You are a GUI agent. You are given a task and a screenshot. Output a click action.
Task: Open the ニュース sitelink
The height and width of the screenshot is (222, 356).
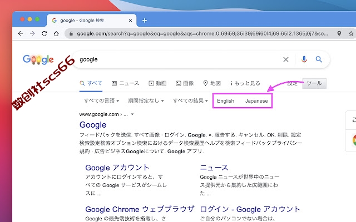point(214,168)
